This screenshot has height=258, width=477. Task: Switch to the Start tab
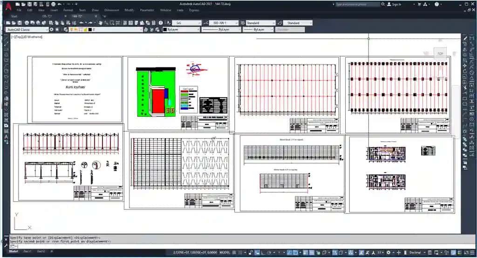14,16
